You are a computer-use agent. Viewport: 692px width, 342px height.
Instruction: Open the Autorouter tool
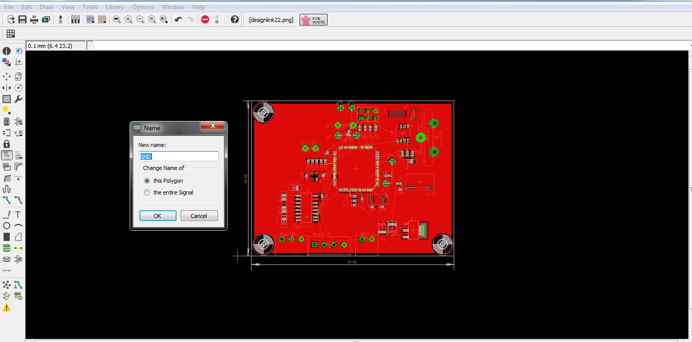(18, 285)
